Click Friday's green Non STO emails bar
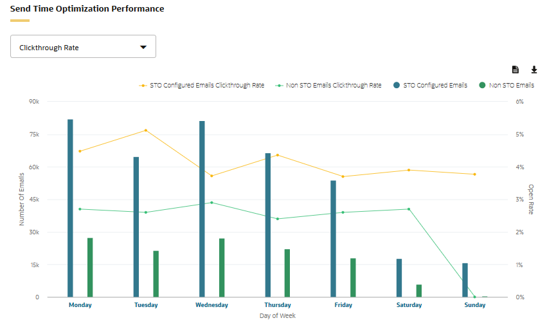547x327 pixels. tap(353, 277)
